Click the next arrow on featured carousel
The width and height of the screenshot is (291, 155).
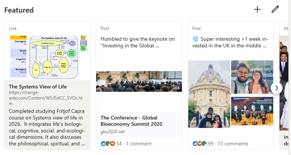(277, 88)
